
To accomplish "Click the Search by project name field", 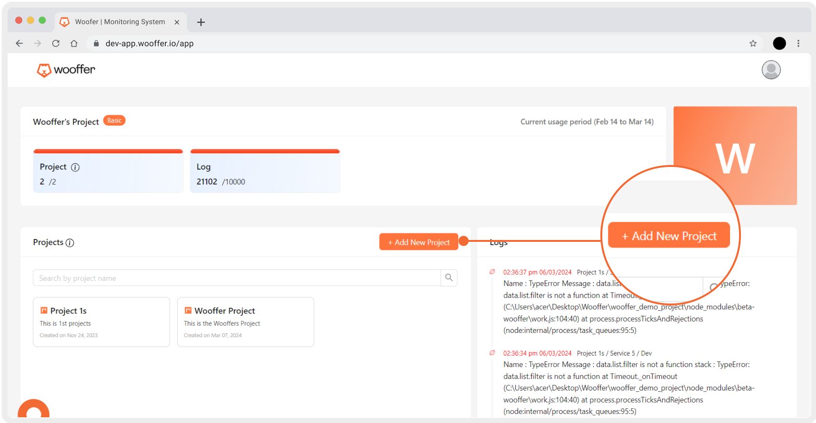I will 237,278.
